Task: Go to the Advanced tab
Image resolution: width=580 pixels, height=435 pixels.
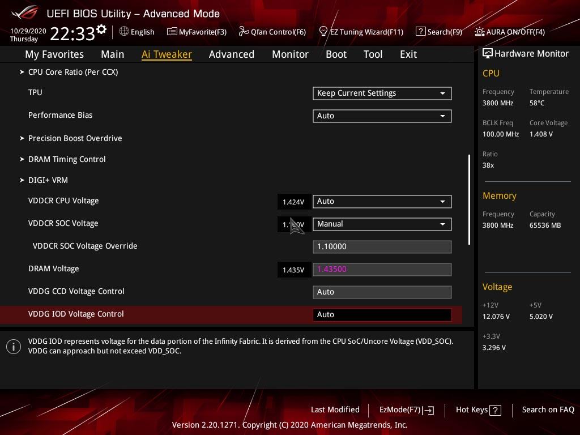Action: point(232,54)
